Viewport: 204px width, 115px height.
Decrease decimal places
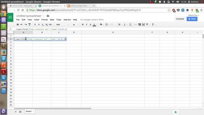[43, 25]
